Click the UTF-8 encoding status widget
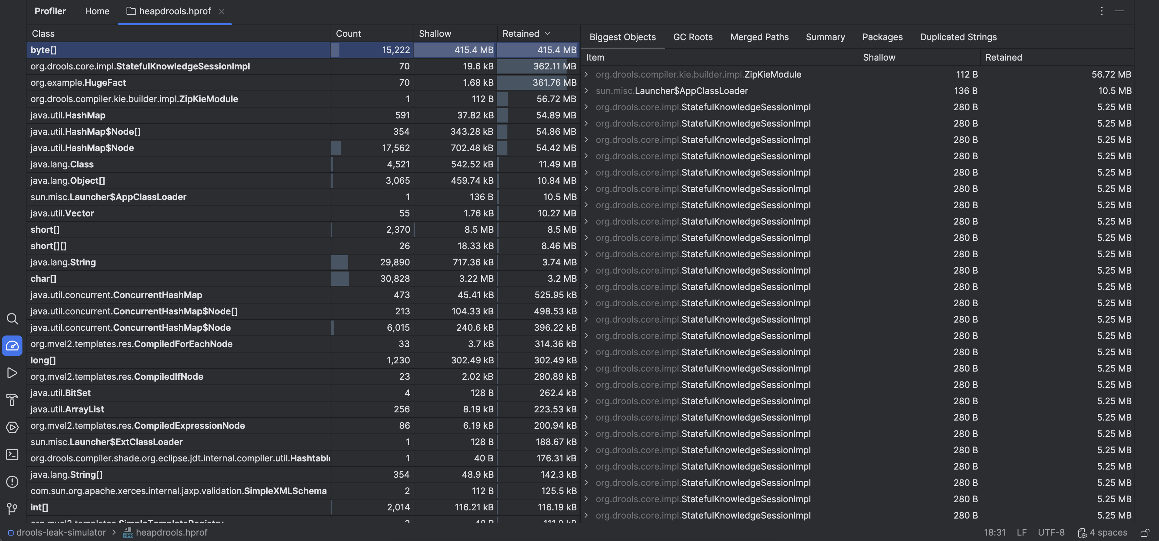 click(x=1051, y=532)
